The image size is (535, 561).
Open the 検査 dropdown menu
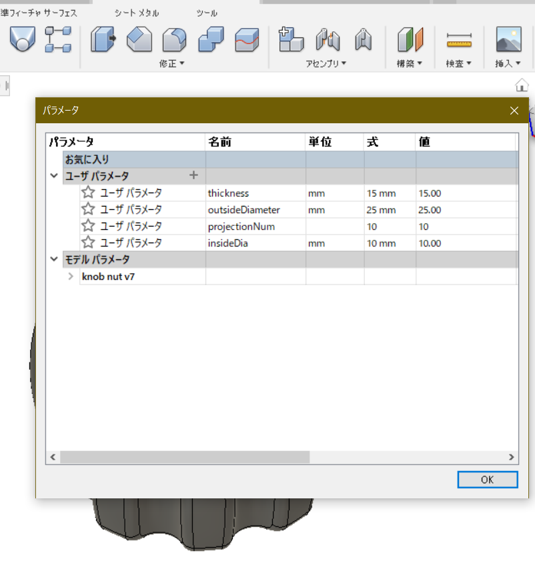coord(458,64)
